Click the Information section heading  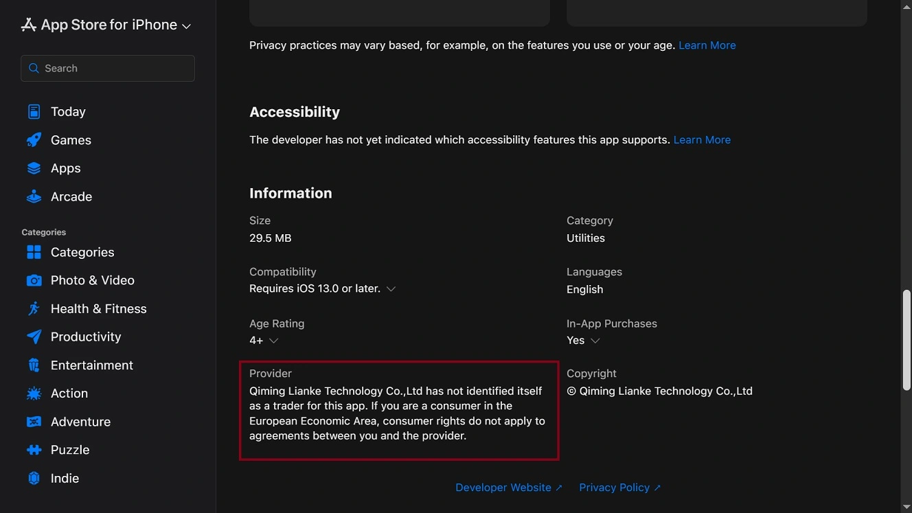pos(290,194)
